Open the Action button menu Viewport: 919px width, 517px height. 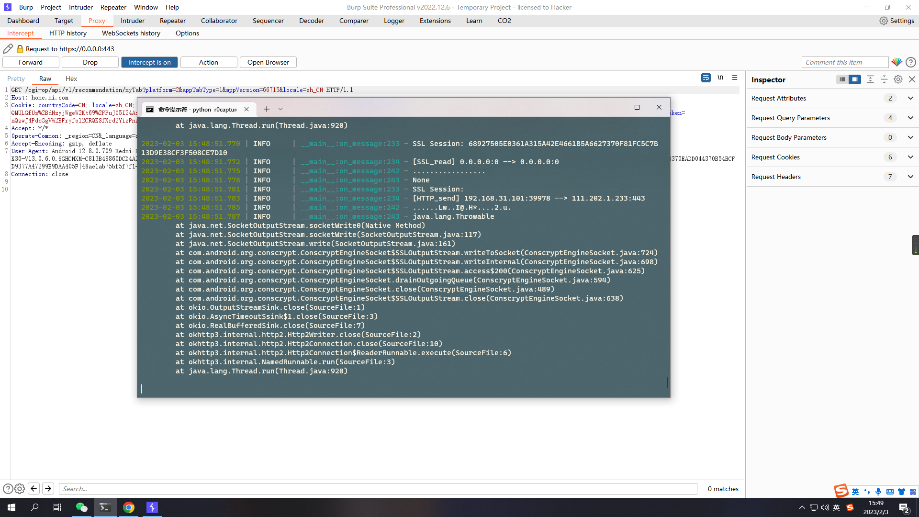[209, 62]
